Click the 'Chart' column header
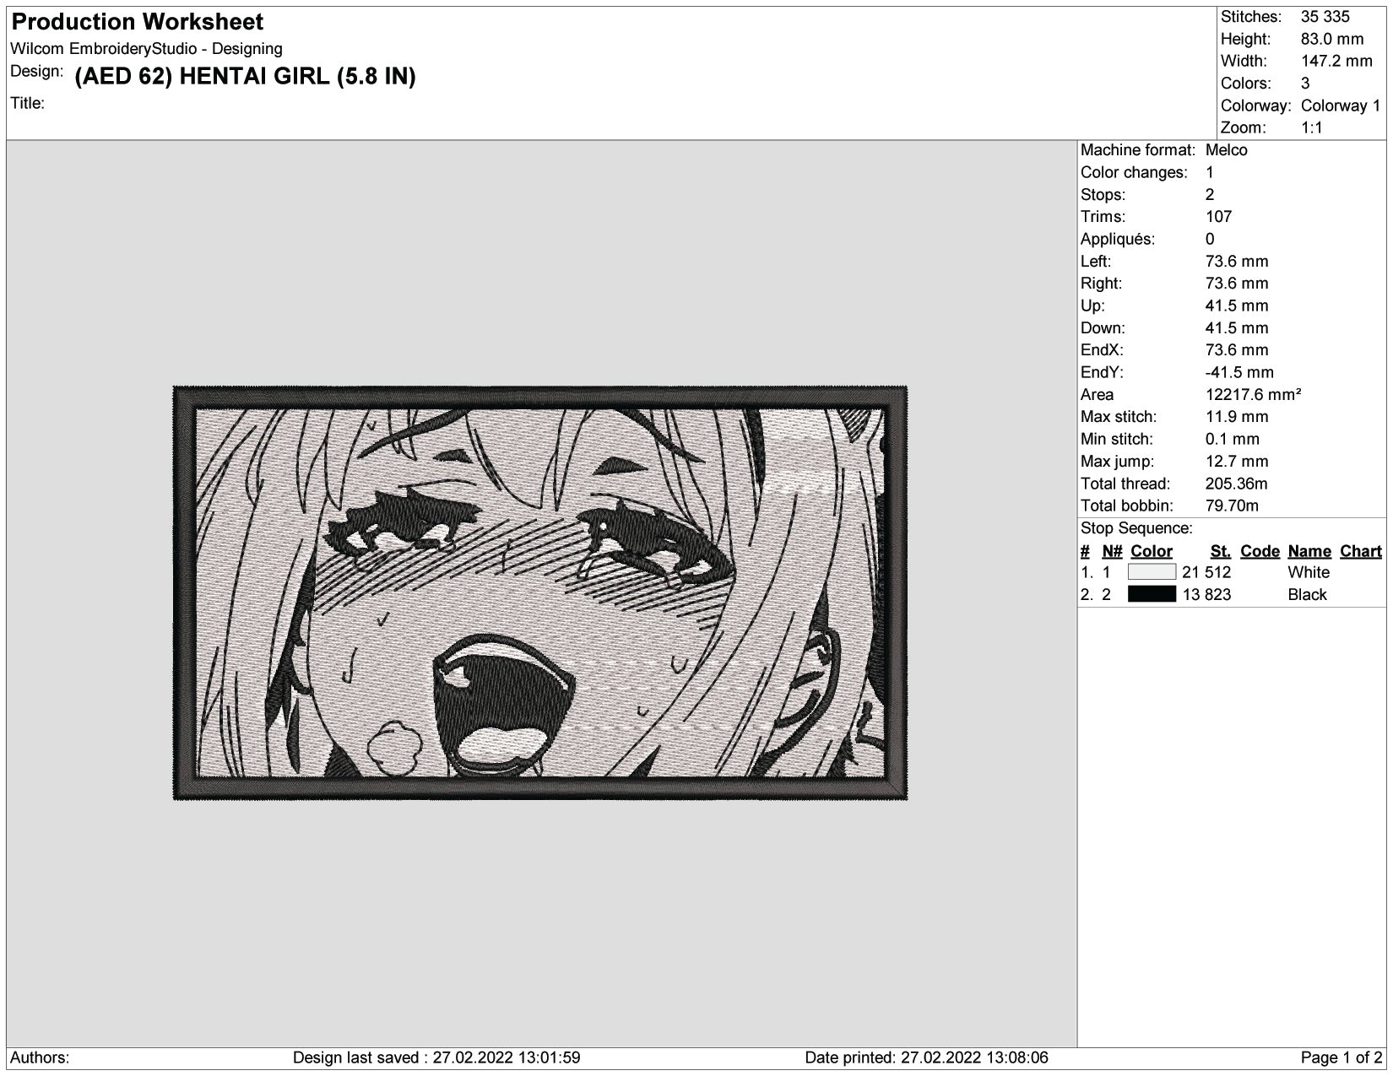Viewport: 1393px width, 1076px height. coord(1361,551)
